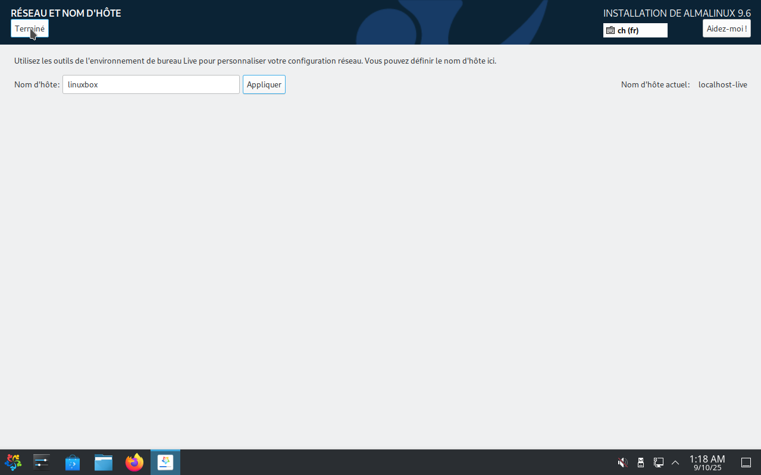Viewport: 761px width, 475px height.
Task: Apply hostname with the Appliquer button
Action: coord(264,84)
